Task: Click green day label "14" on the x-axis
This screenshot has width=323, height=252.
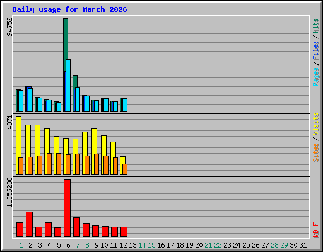Action: (142, 245)
